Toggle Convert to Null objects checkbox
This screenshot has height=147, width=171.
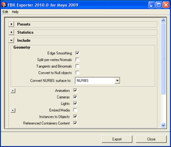coord(77,73)
